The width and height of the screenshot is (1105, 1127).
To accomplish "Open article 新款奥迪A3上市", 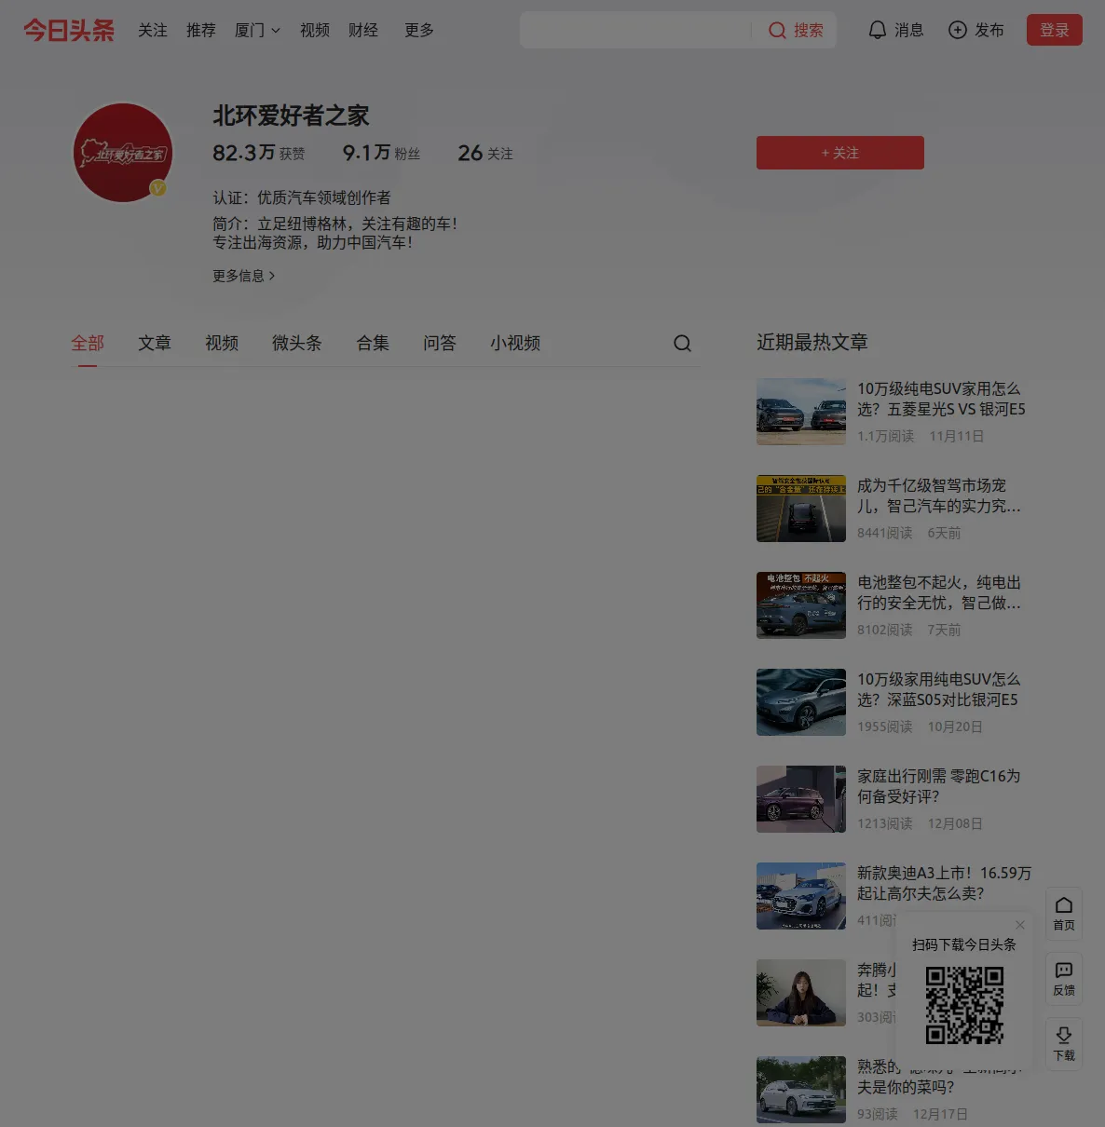I will pos(945,883).
